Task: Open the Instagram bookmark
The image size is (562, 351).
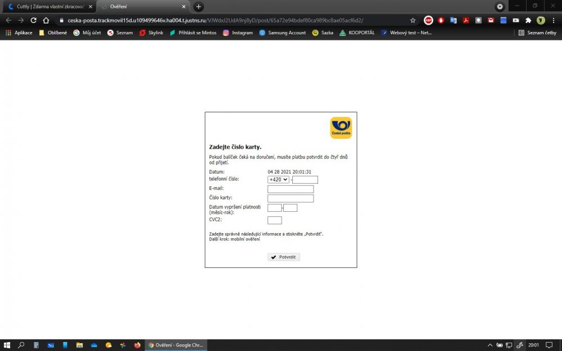Action: point(238,33)
